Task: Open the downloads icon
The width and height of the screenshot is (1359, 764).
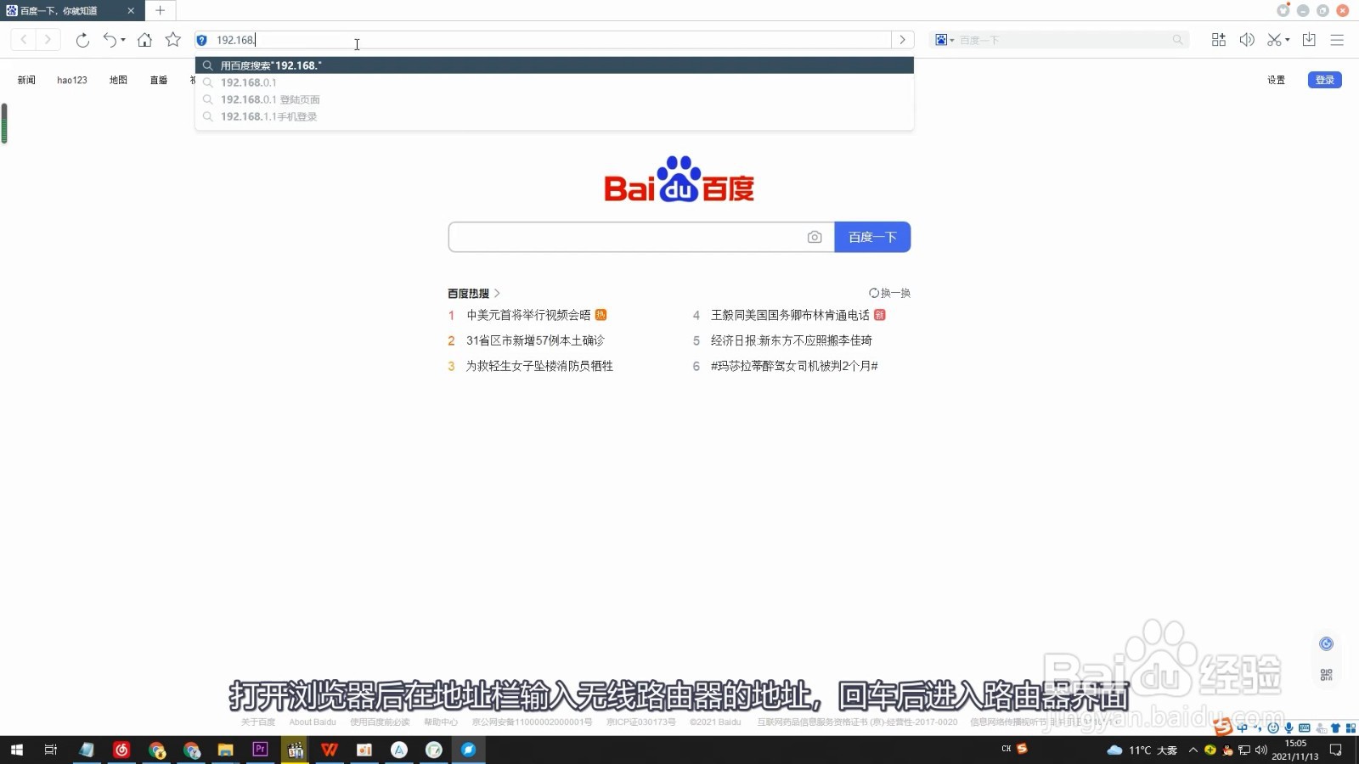Action: [1309, 40]
